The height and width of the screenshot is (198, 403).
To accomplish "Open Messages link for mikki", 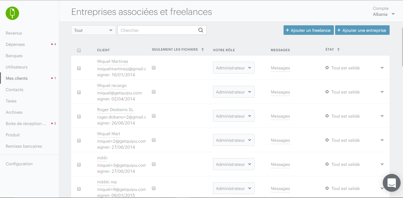I will click(x=280, y=164).
